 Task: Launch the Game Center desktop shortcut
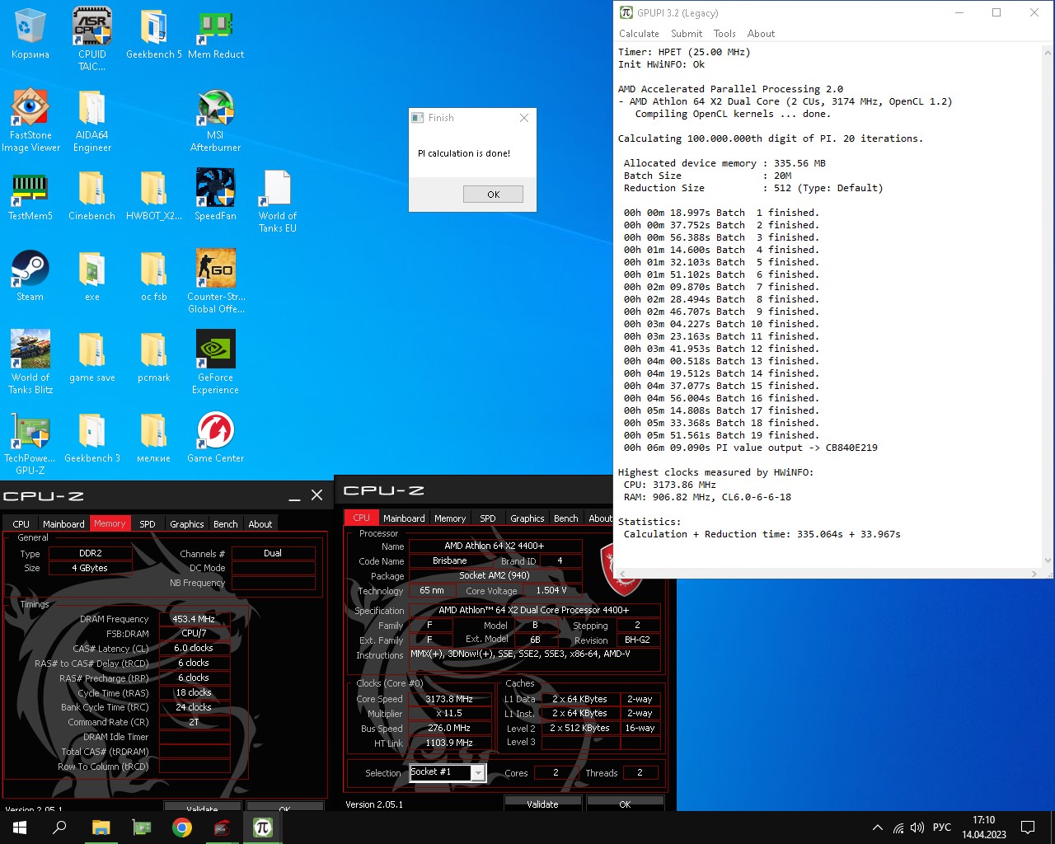coord(216,438)
